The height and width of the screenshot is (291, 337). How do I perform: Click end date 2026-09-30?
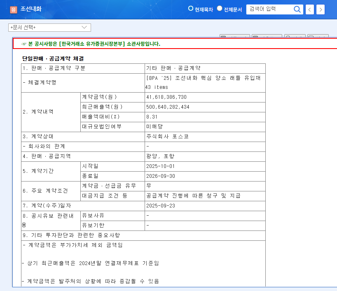click(x=205, y=176)
